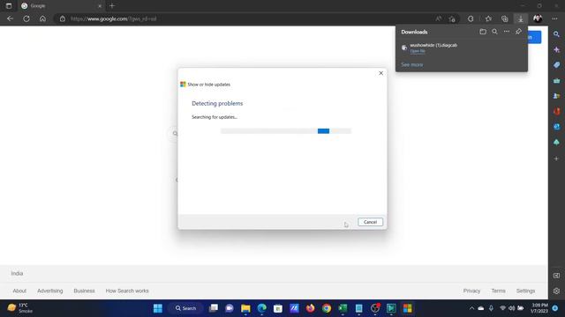The image size is (565, 317).
Task: Close the Google tab
Action: [100, 6]
